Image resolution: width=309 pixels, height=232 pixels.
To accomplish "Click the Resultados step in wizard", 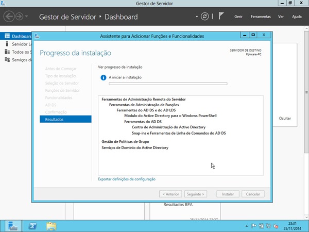I will point(65,119).
